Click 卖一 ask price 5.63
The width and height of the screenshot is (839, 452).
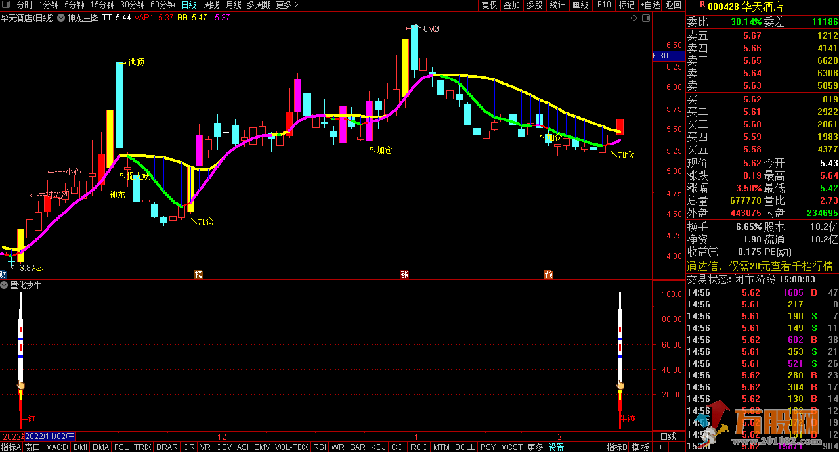coord(752,85)
